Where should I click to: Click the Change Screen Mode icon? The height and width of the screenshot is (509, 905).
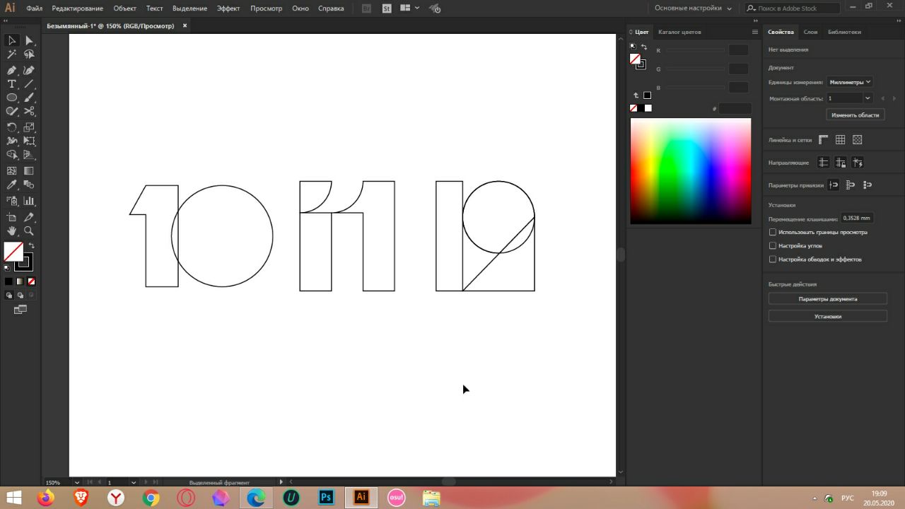tap(20, 310)
